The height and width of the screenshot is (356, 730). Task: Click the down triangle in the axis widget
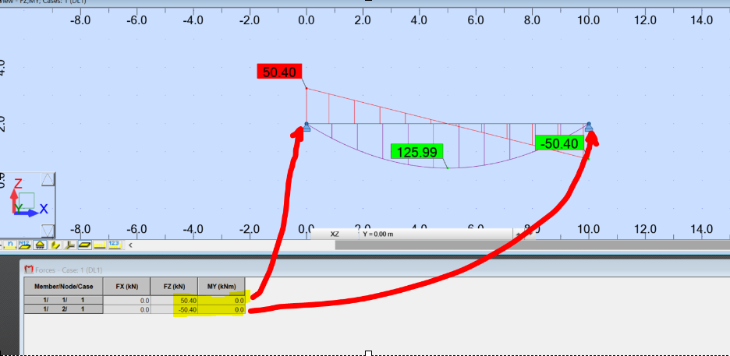tap(48, 231)
